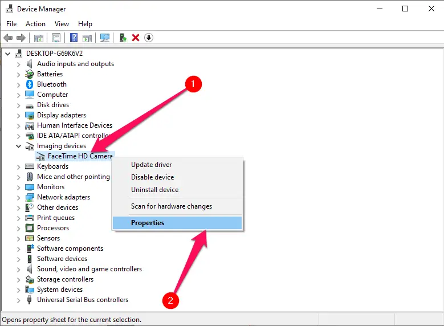Select the Monitors label text

[51, 187]
